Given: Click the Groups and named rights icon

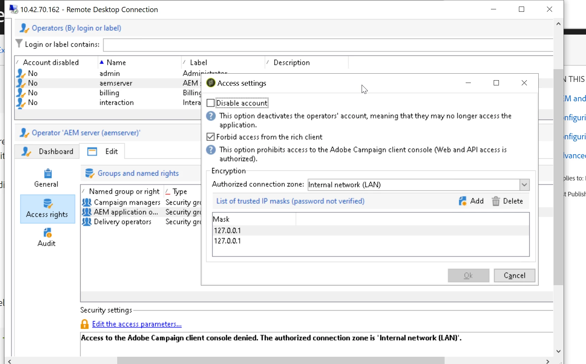Looking at the screenshot, I should (x=90, y=173).
